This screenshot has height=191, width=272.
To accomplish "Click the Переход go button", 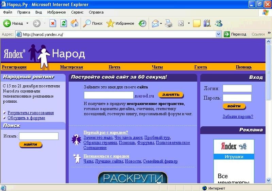I will (x=235, y=34).
